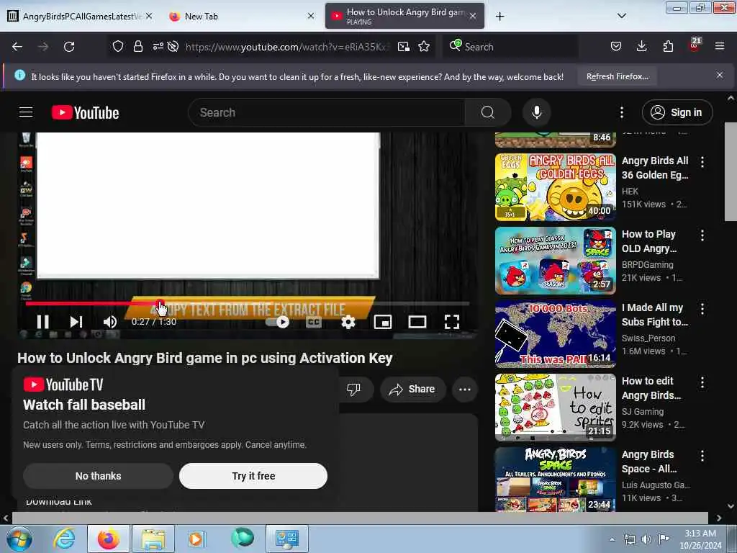This screenshot has height=553, width=737.
Task: Select the How to Unlock Angry Bird tab
Action: click(404, 16)
